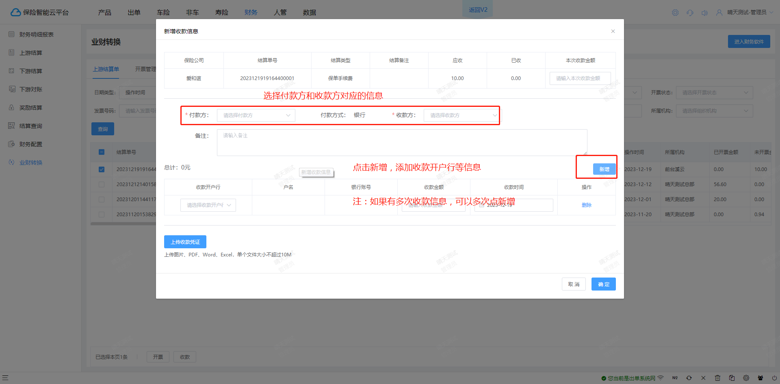Screen dimensions: 780x384
Task: Open the 寿险 top menu
Action: [x=222, y=13]
